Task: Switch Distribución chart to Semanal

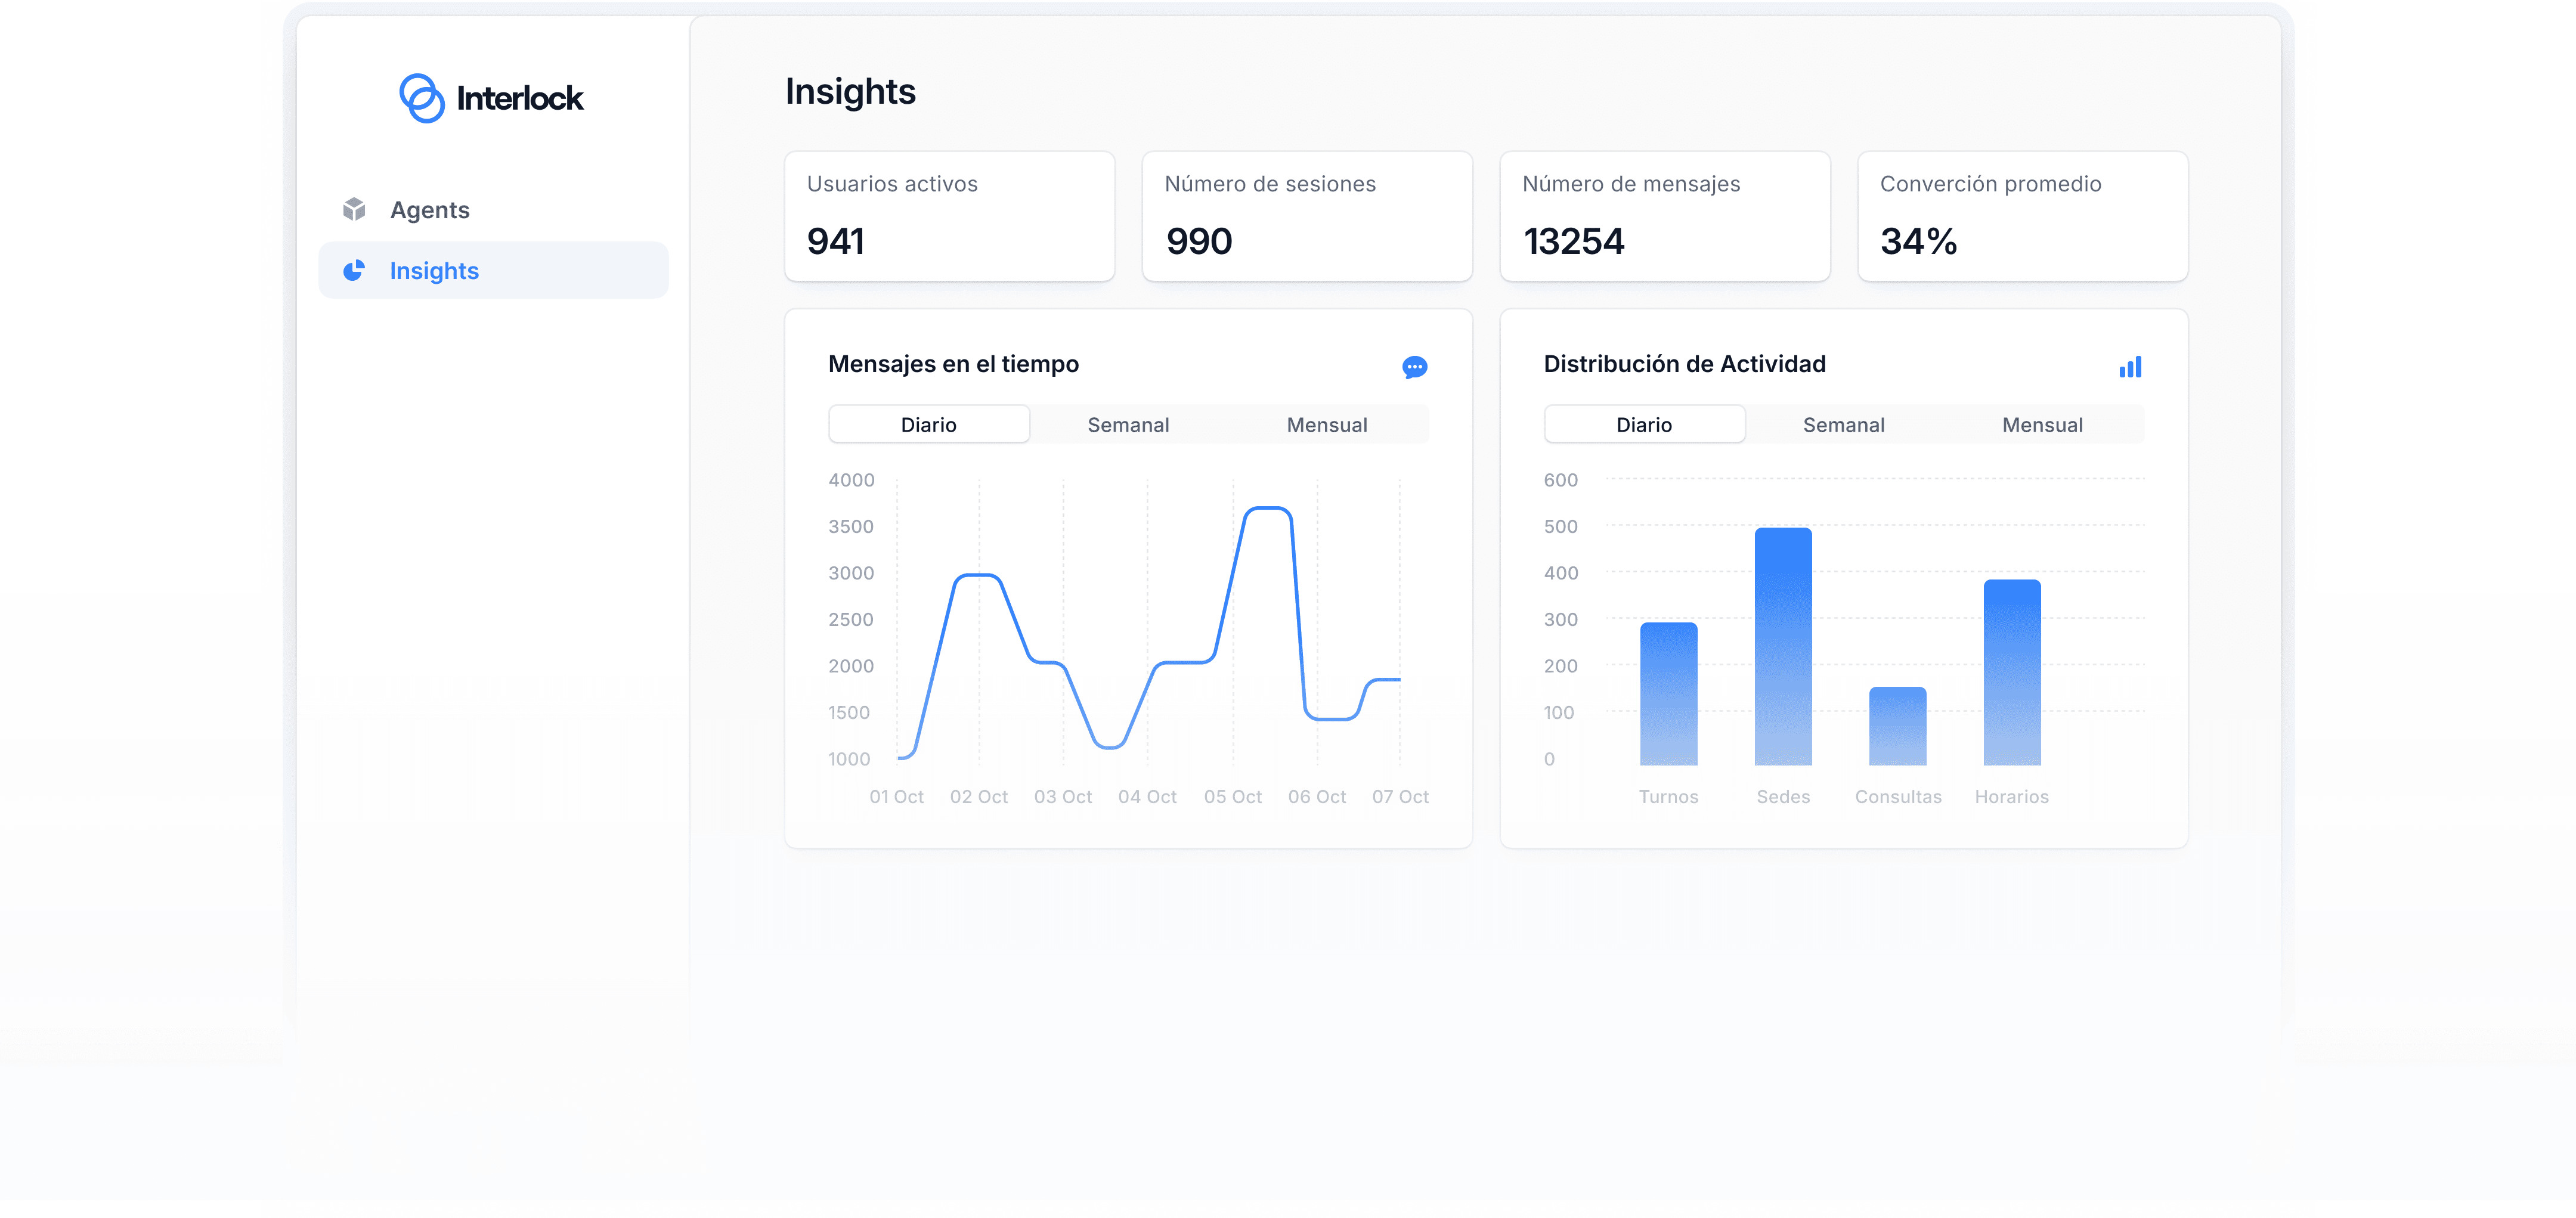Action: click(x=1843, y=425)
